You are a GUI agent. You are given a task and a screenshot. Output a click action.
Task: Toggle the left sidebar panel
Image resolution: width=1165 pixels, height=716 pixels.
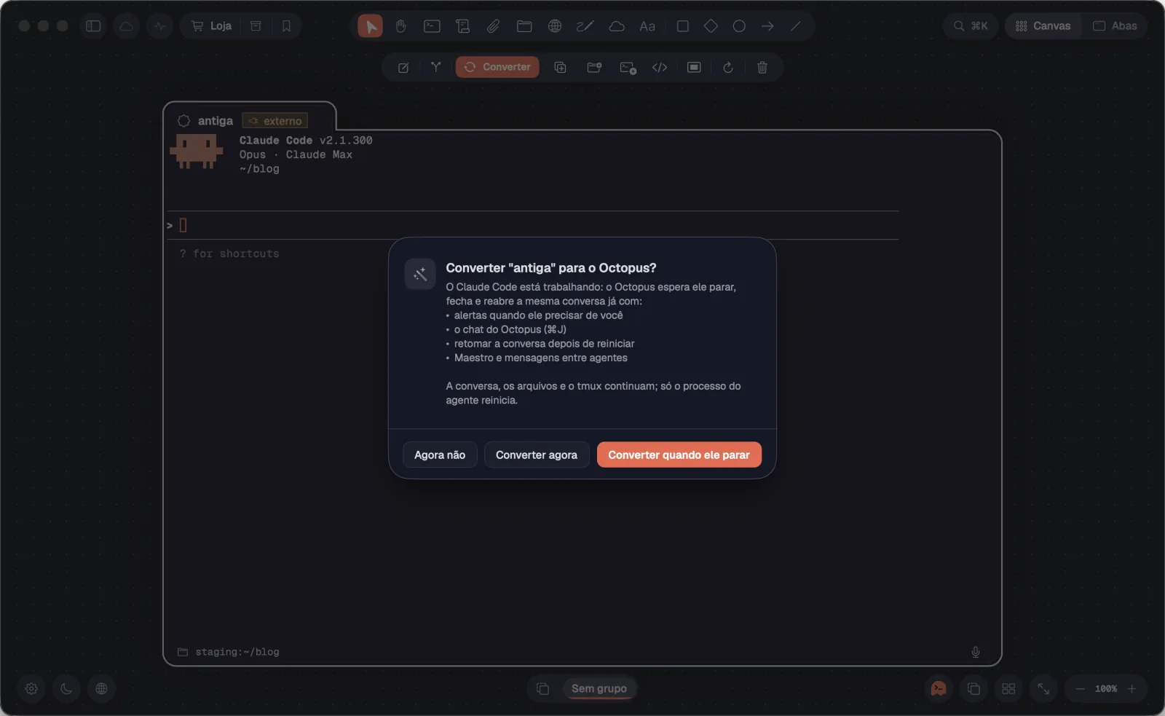click(93, 26)
